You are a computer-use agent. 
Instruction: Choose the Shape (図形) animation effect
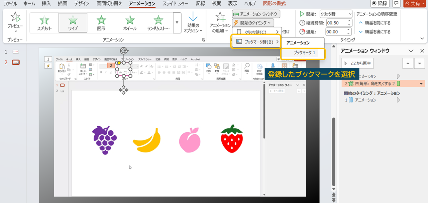(x=101, y=20)
